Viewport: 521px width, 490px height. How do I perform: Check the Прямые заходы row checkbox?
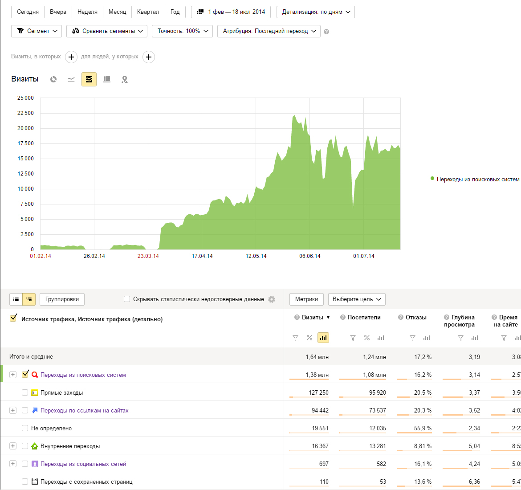(x=25, y=392)
